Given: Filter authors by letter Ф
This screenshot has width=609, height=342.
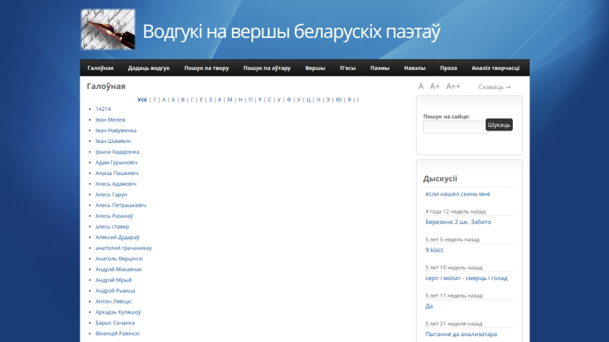Looking at the screenshot, I should tap(289, 100).
